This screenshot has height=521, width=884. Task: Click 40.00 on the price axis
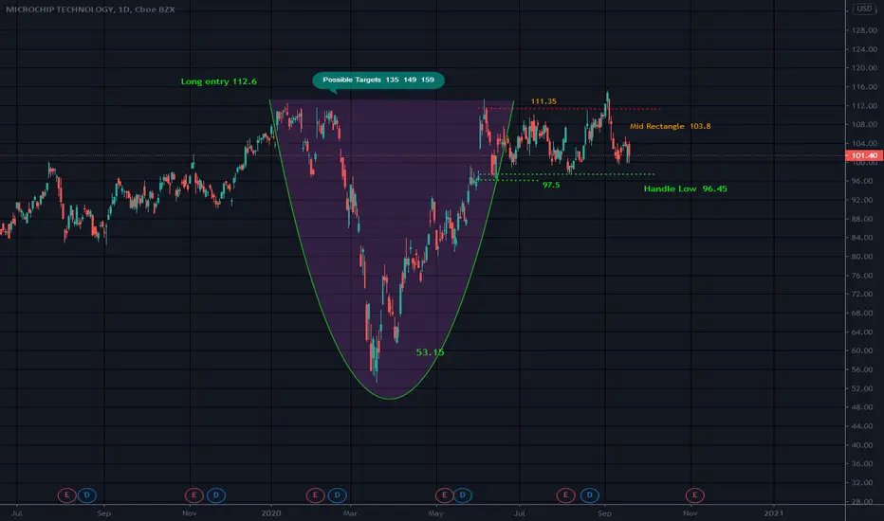(x=864, y=445)
